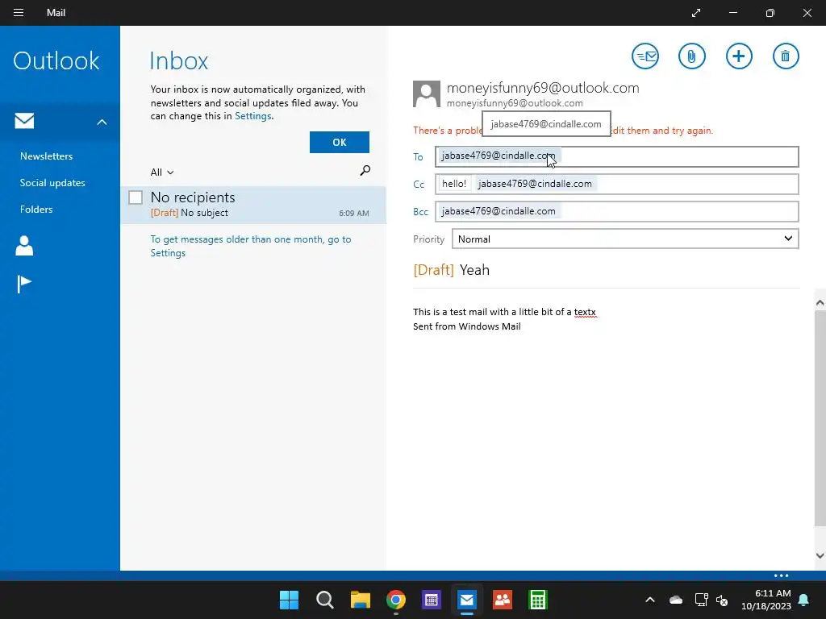This screenshot has height=619, width=826.
Task: Open Folders list
Action: coord(36,209)
